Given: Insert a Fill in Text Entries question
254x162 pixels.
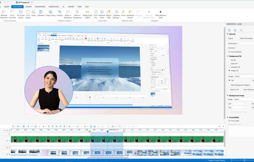Looking at the screenshot, I should click(x=21, y=14).
